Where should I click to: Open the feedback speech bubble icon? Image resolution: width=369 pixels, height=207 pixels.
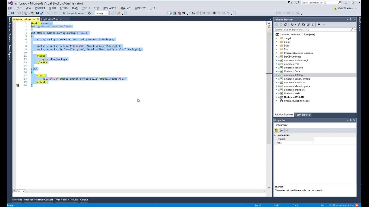[297, 3]
